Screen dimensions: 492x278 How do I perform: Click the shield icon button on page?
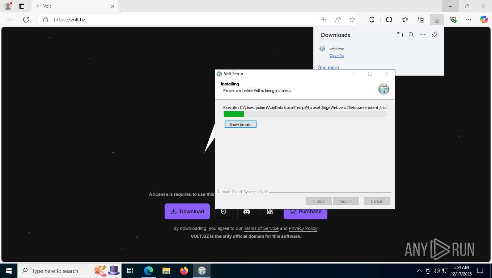tap(224, 212)
